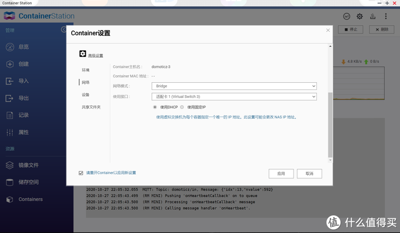Click the 删除 delete button
Viewport: 400px width, 233px height.
coord(382,29)
